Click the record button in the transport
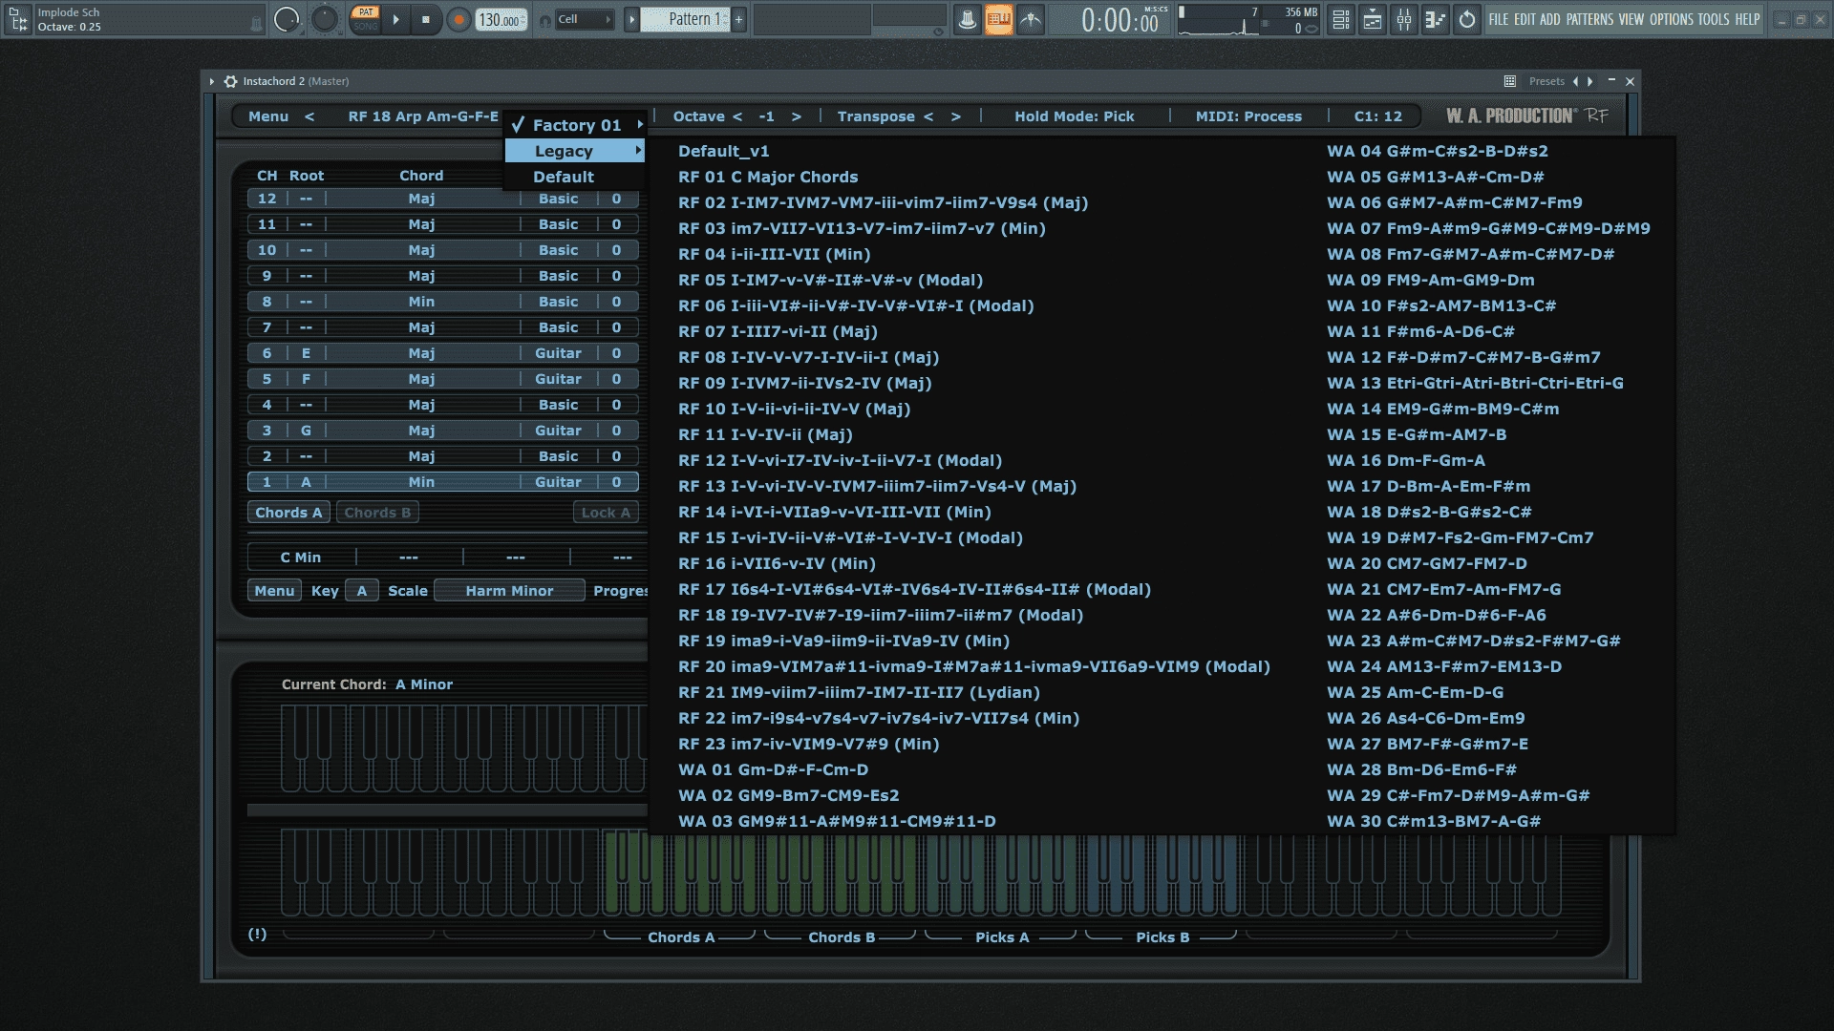This screenshot has height=1031, width=1834. pos(458,19)
